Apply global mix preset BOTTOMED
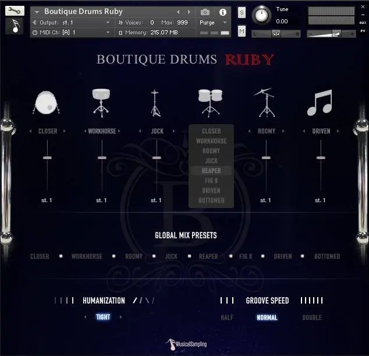The image size is (369, 356). pyautogui.click(x=327, y=256)
